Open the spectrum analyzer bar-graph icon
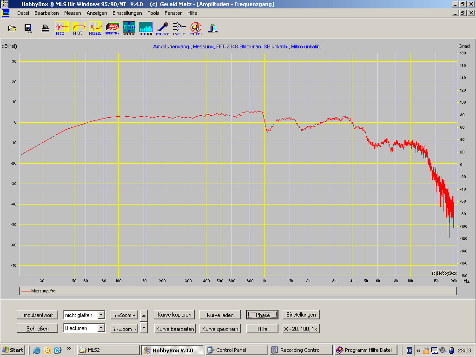The width and height of the screenshot is (476, 357). (x=145, y=28)
